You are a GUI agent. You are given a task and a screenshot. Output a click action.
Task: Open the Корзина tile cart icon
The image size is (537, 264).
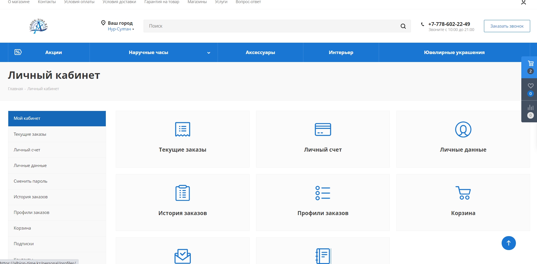point(463,193)
